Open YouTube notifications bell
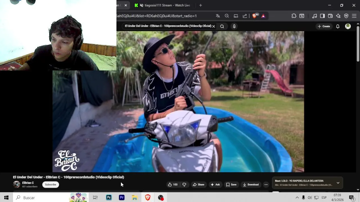The width and height of the screenshot is (360, 202). pyautogui.click(x=338, y=26)
